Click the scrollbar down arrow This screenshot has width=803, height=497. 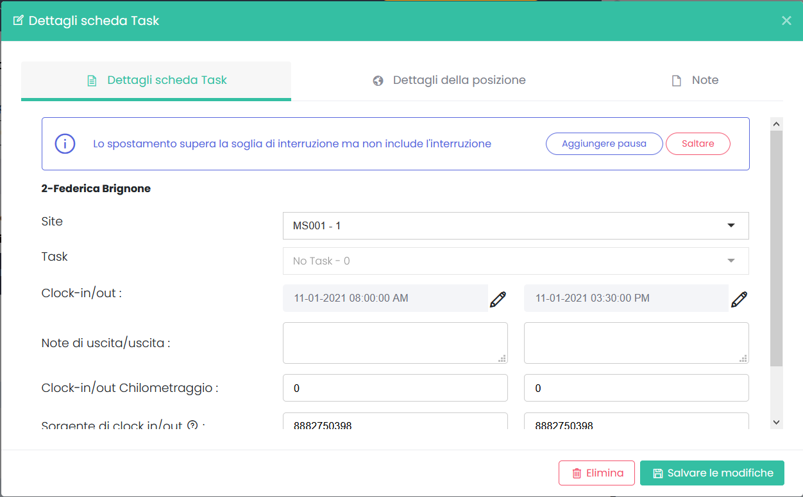pos(776,422)
